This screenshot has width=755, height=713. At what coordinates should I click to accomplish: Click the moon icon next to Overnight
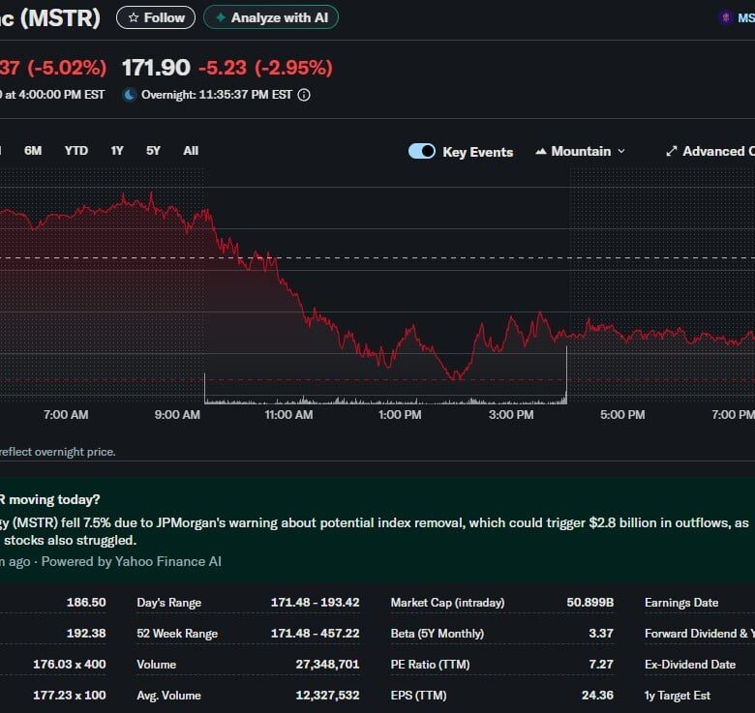coord(130,95)
